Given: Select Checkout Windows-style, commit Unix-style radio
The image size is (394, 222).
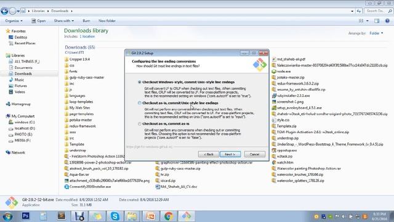Looking at the screenshot, I should 140,82.
